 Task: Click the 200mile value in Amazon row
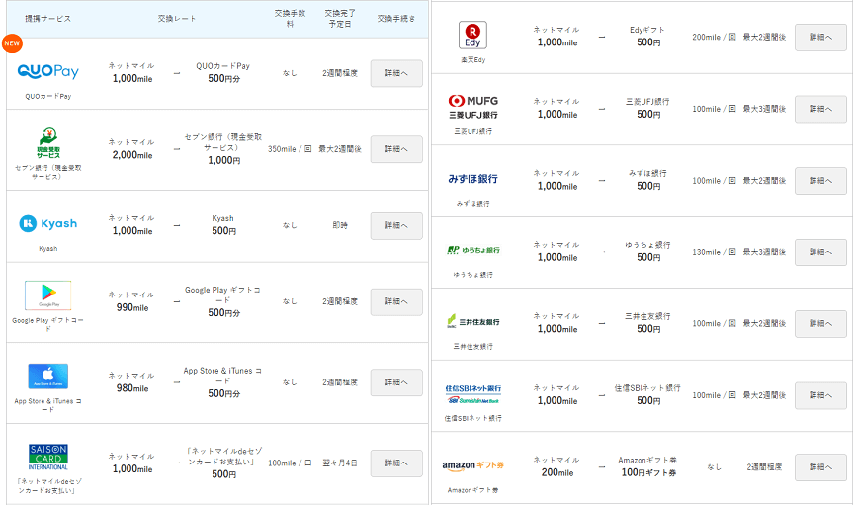(x=557, y=472)
